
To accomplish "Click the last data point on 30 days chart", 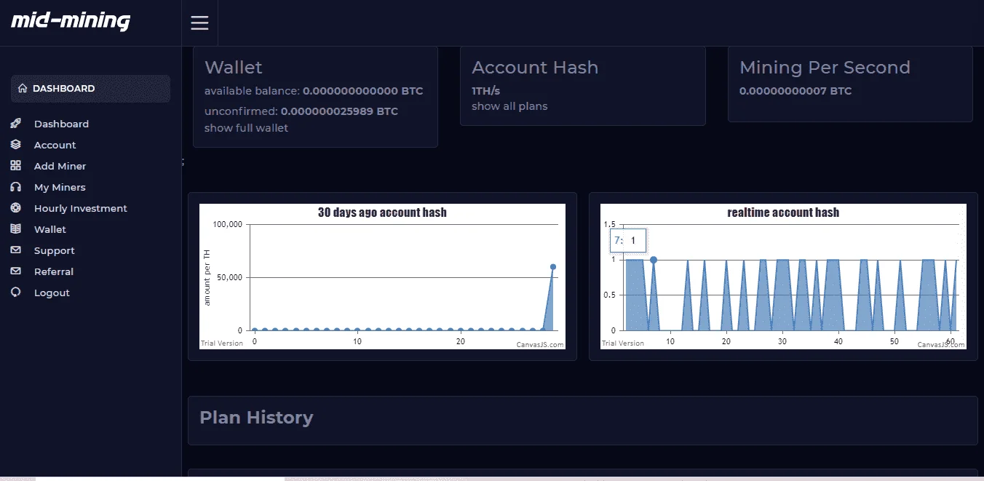I will point(553,266).
